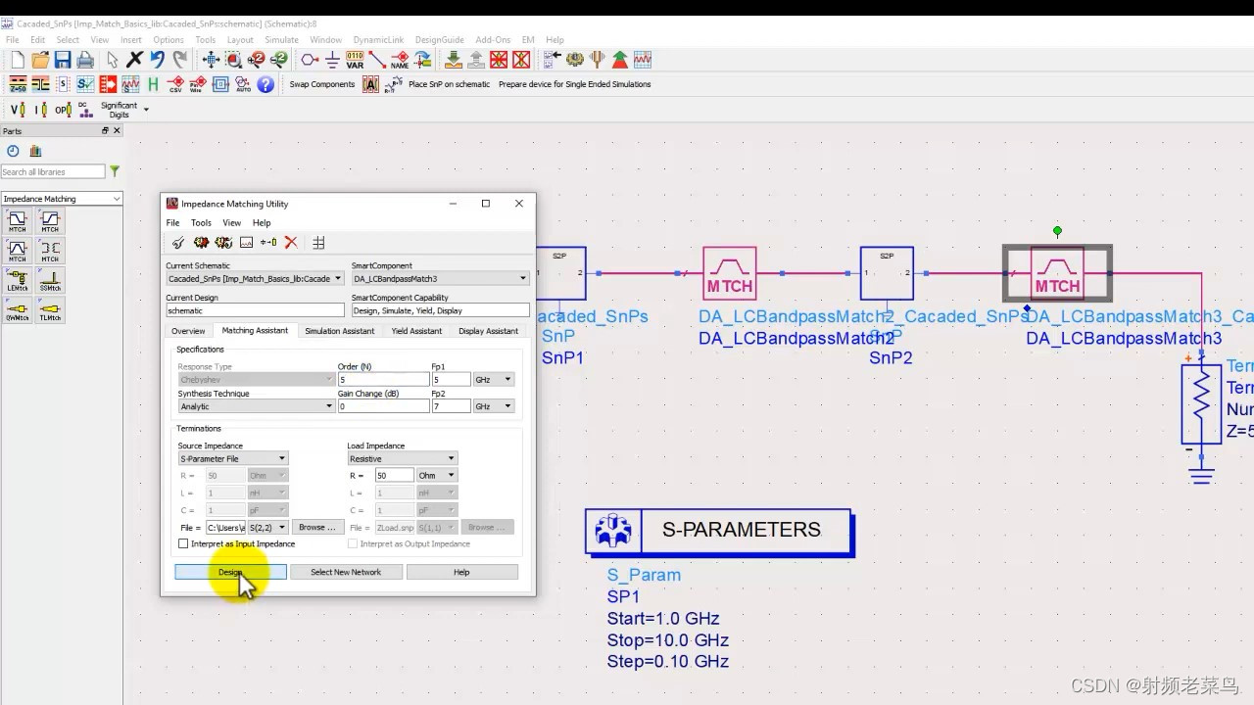1254x705 pixels.
Task: Select the Insert Wire tool
Action: 377,60
